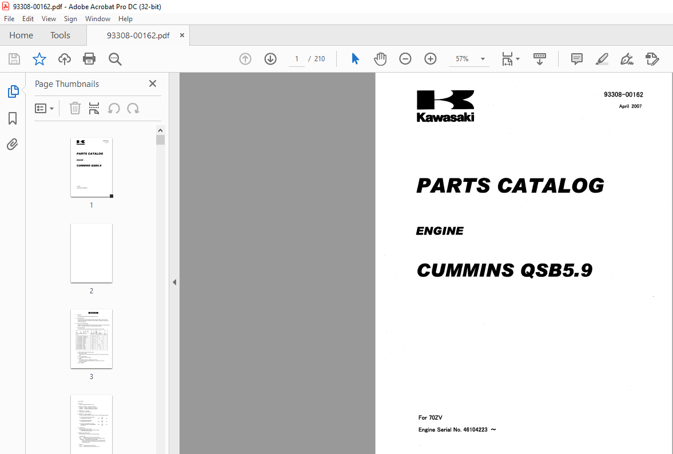This screenshot has width=673, height=454.
Task: Click thumbnails scrollbar up arrow
Action: point(160,130)
